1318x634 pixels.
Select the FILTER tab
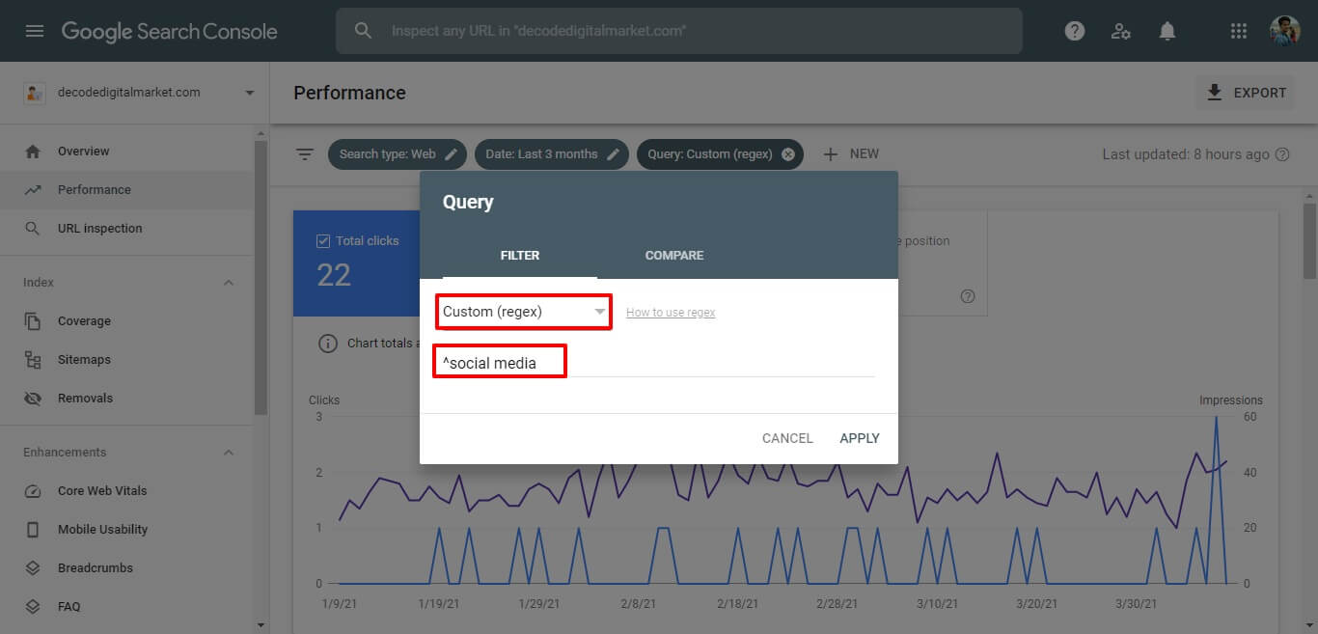pyautogui.click(x=520, y=255)
